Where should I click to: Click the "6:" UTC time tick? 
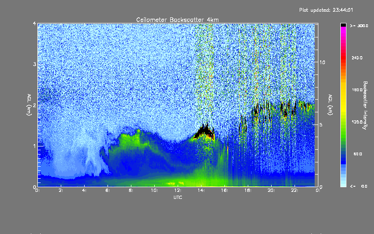(x=108, y=190)
